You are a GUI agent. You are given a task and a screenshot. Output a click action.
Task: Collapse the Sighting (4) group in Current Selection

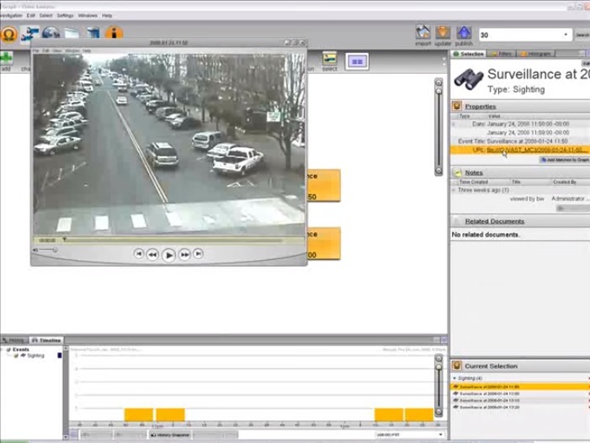click(454, 378)
